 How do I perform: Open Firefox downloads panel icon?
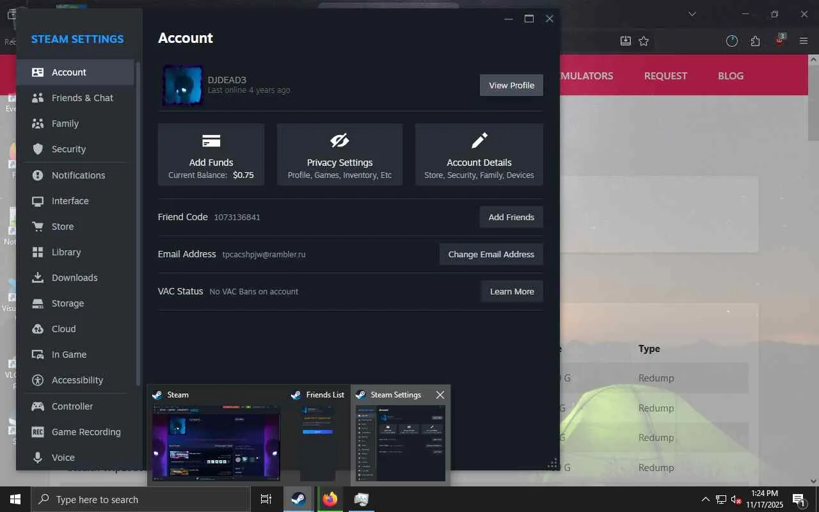pyautogui.click(x=625, y=41)
